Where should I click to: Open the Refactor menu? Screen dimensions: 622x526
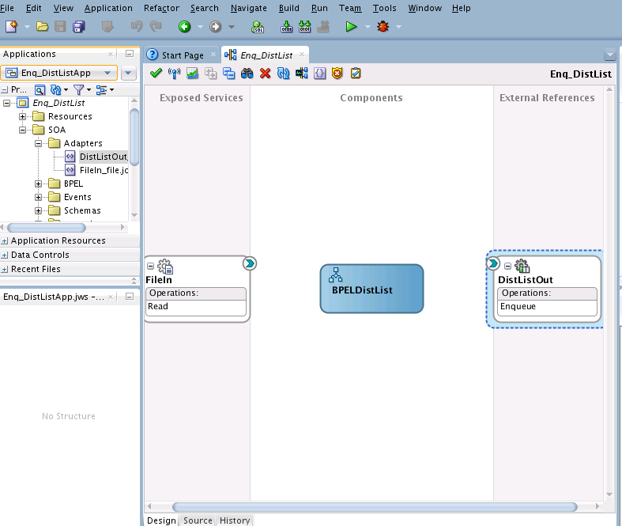coord(161,8)
